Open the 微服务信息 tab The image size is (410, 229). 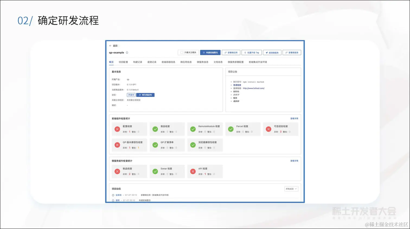click(x=203, y=62)
